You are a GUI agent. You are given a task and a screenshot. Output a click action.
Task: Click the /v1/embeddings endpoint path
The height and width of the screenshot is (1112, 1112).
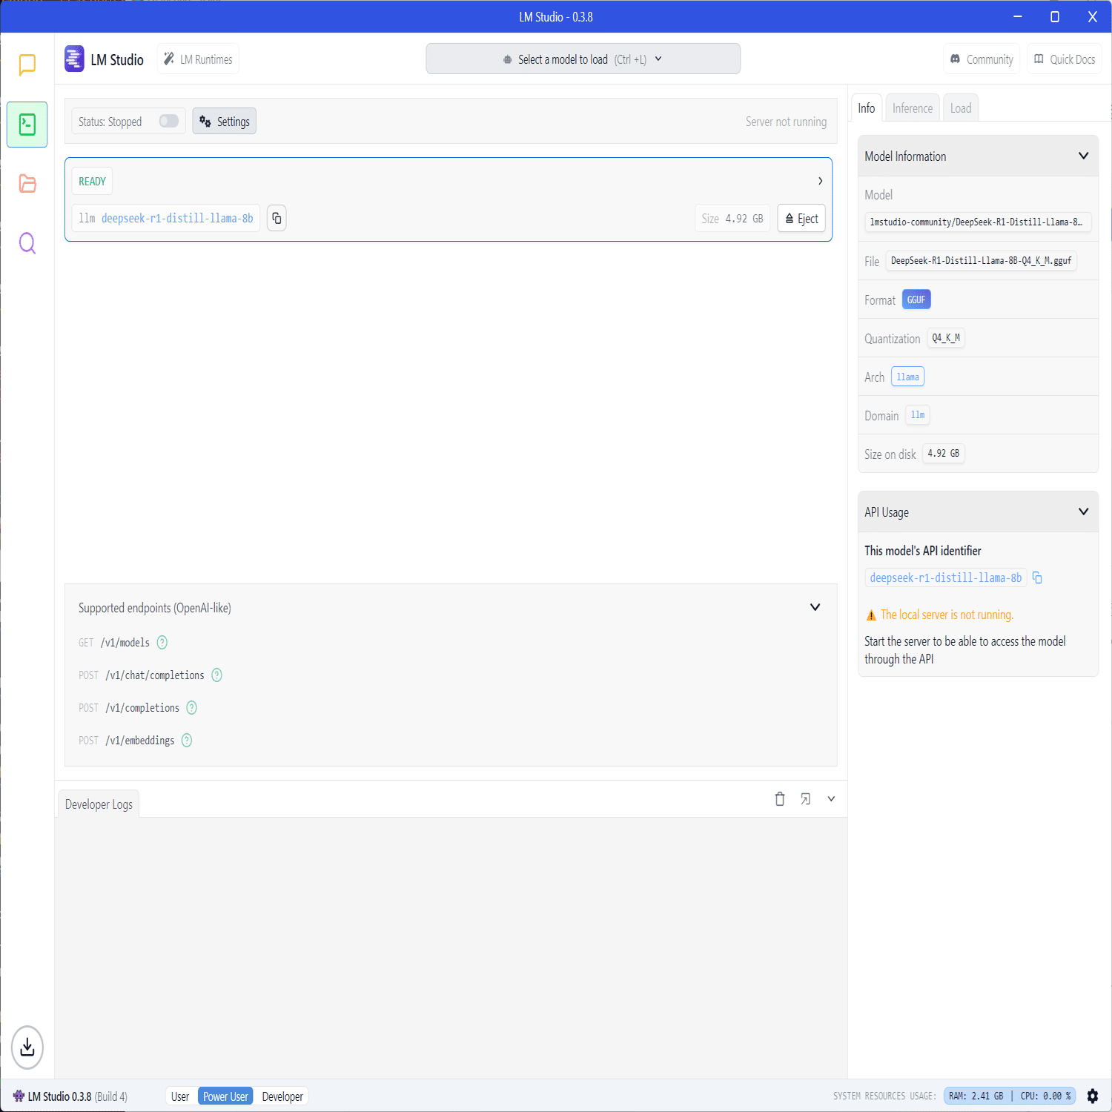point(140,741)
